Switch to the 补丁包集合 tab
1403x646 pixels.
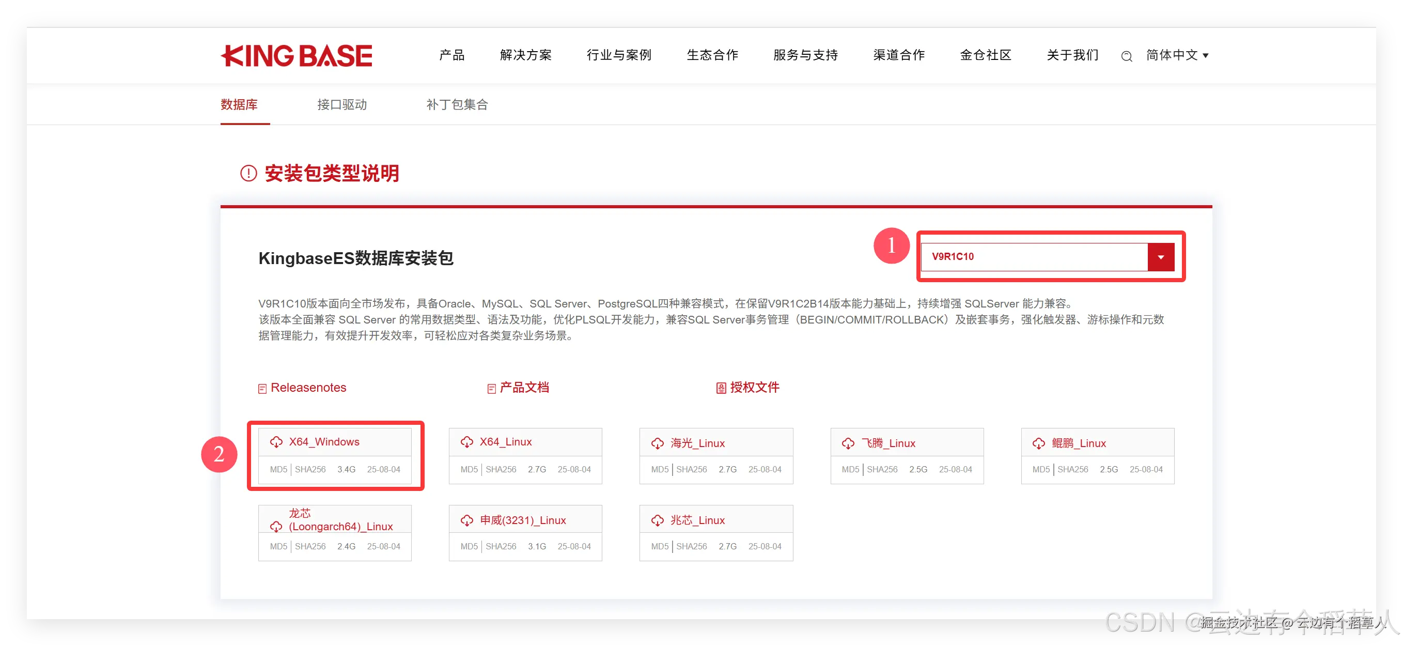point(457,104)
